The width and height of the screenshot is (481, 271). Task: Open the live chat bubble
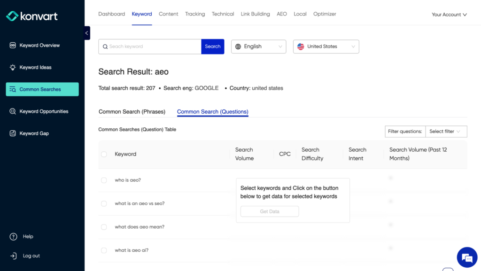[x=467, y=257]
